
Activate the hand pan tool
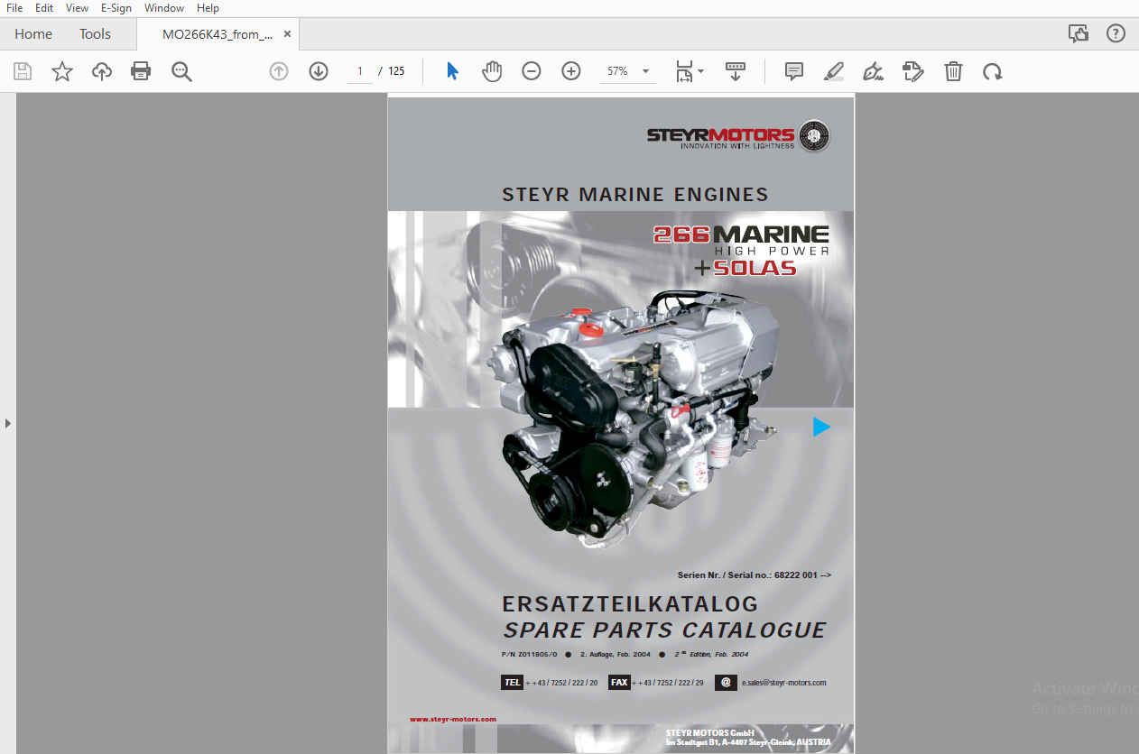click(x=492, y=71)
